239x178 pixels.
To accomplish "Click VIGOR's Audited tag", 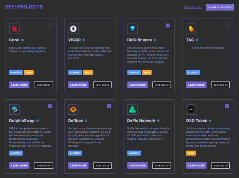I will (x=75, y=73).
